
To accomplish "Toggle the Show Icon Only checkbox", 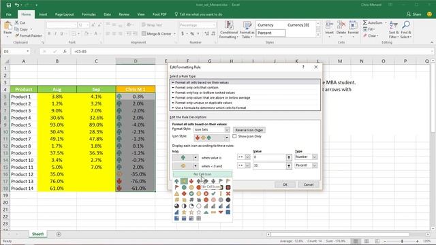I will point(234,136).
